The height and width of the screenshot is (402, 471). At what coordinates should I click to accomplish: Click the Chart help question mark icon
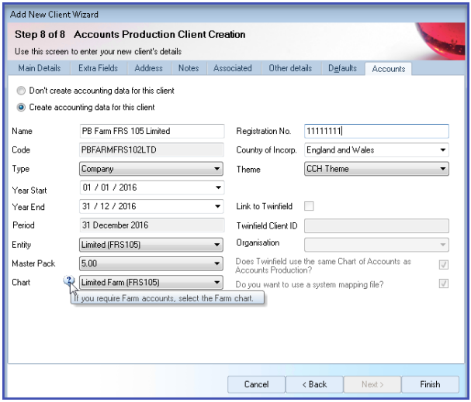pos(69,281)
